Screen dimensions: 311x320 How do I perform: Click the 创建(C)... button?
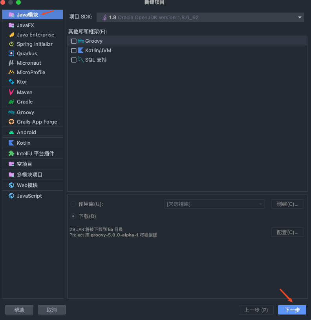[287, 204]
